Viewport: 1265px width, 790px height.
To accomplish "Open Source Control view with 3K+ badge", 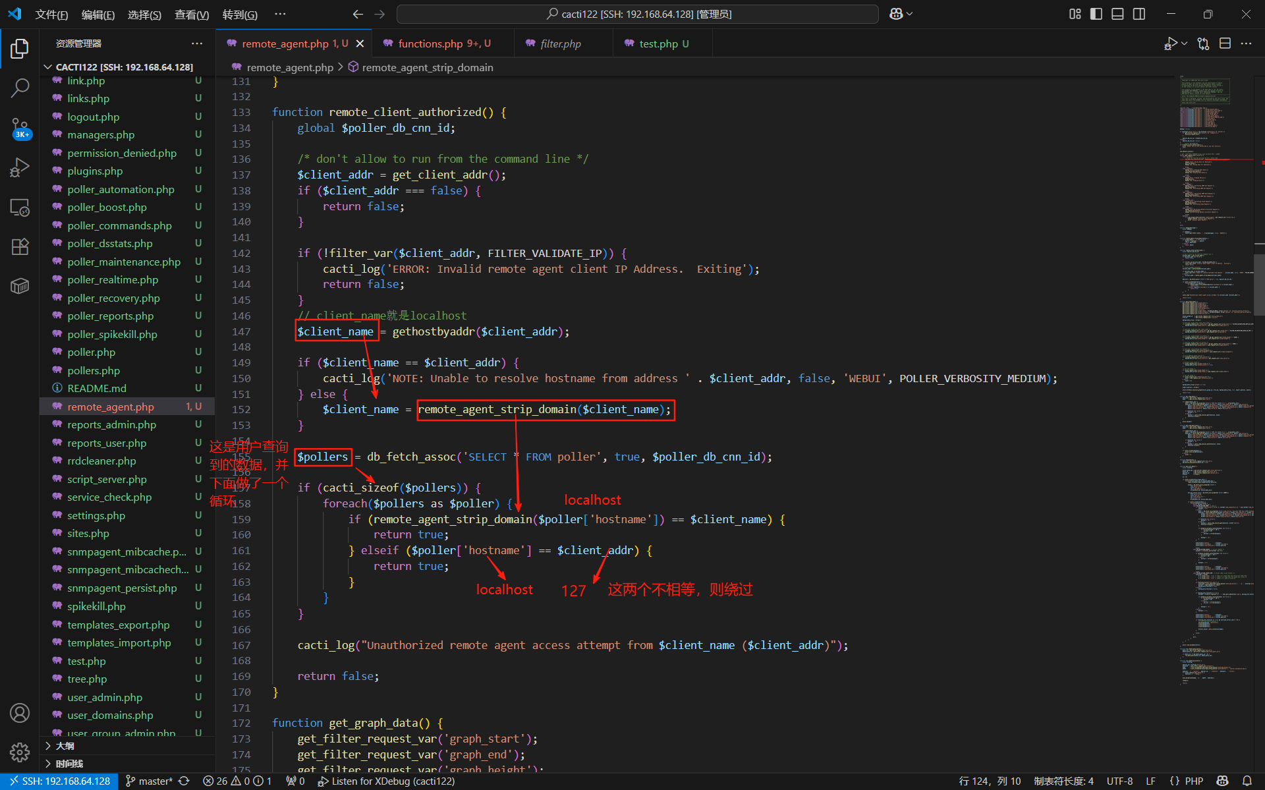I will [x=20, y=128].
